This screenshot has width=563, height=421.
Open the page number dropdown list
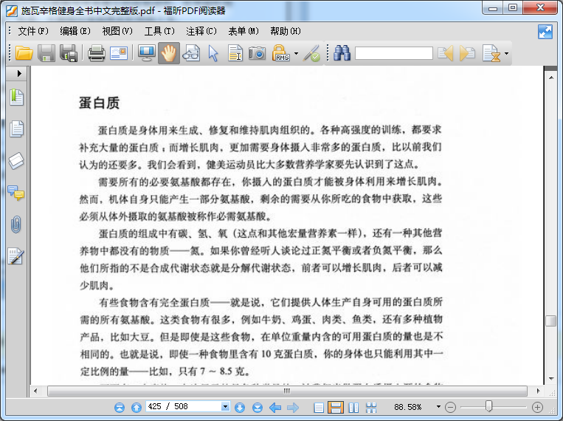(x=225, y=407)
